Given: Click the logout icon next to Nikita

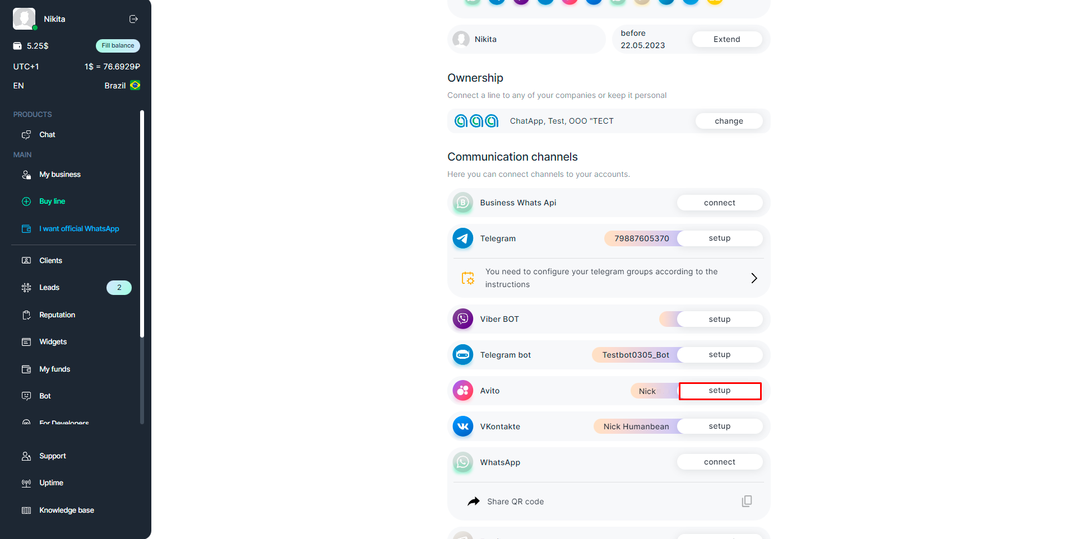Looking at the screenshot, I should [x=133, y=19].
